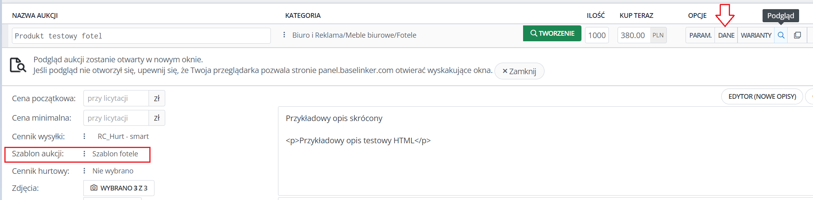
Task: Choose wholesale price list Nie wybrano
Action: point(113,171)
